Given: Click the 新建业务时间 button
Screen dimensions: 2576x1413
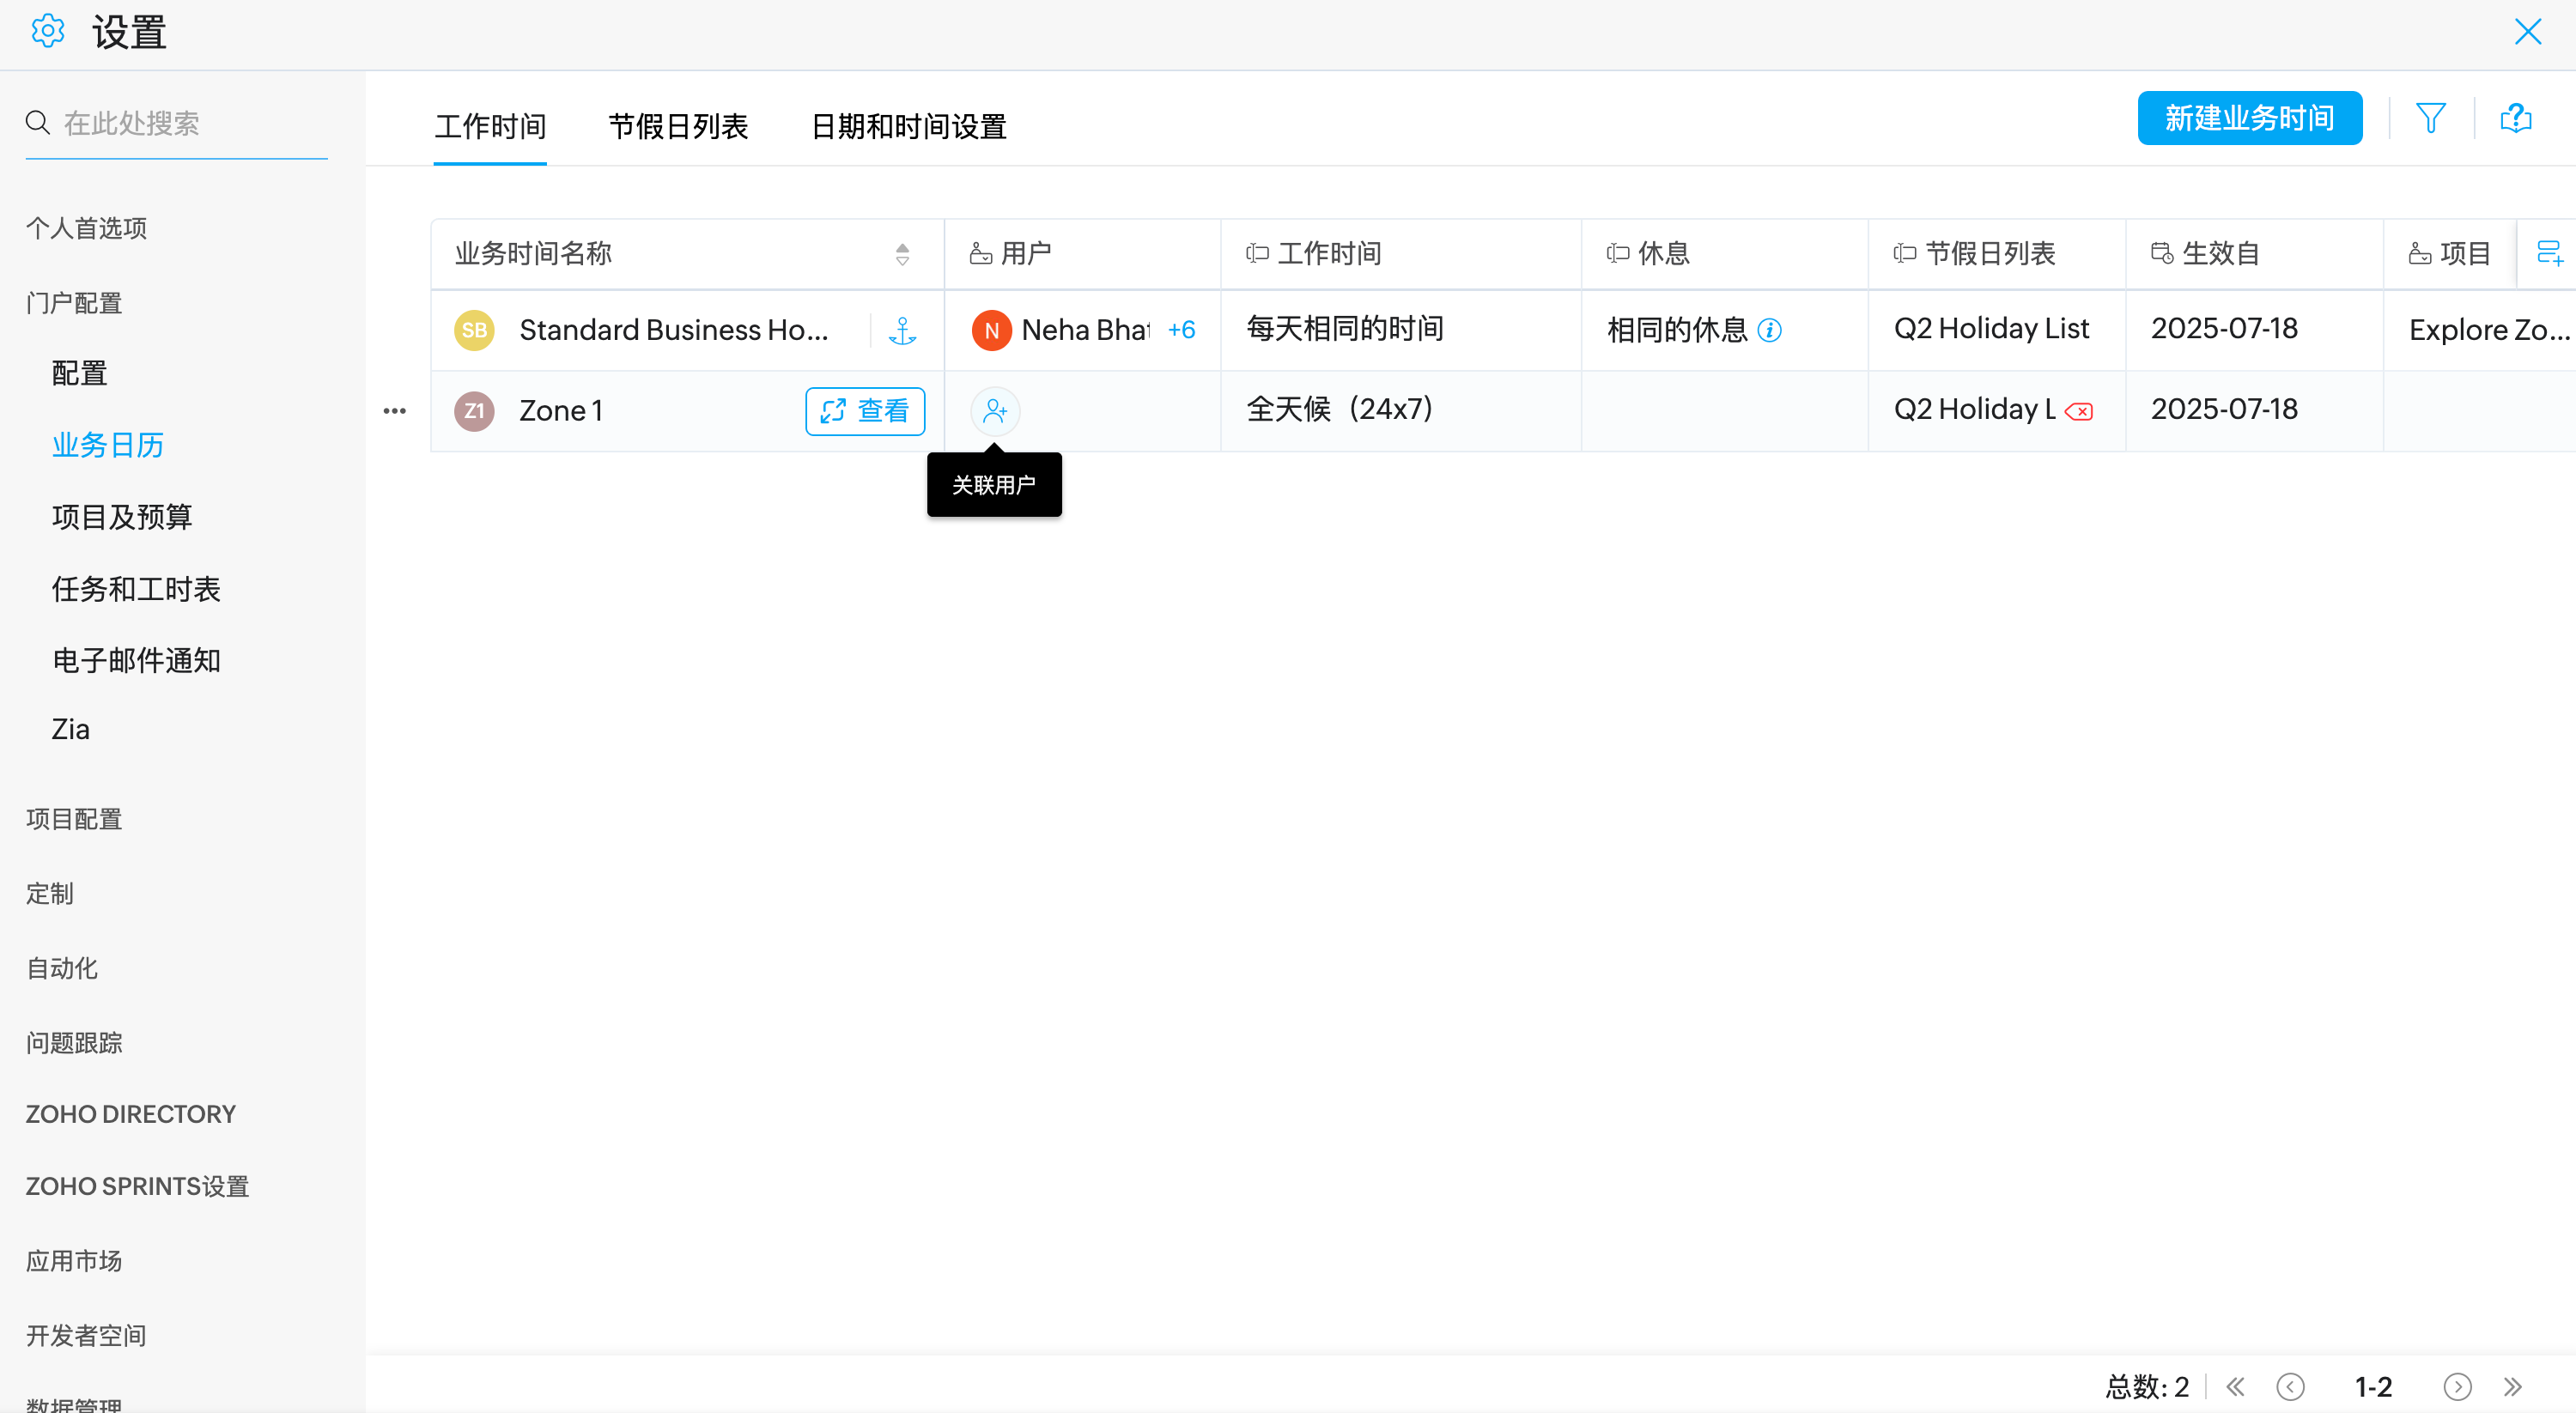Looking at the screenshot, I should coord(2249,118).
